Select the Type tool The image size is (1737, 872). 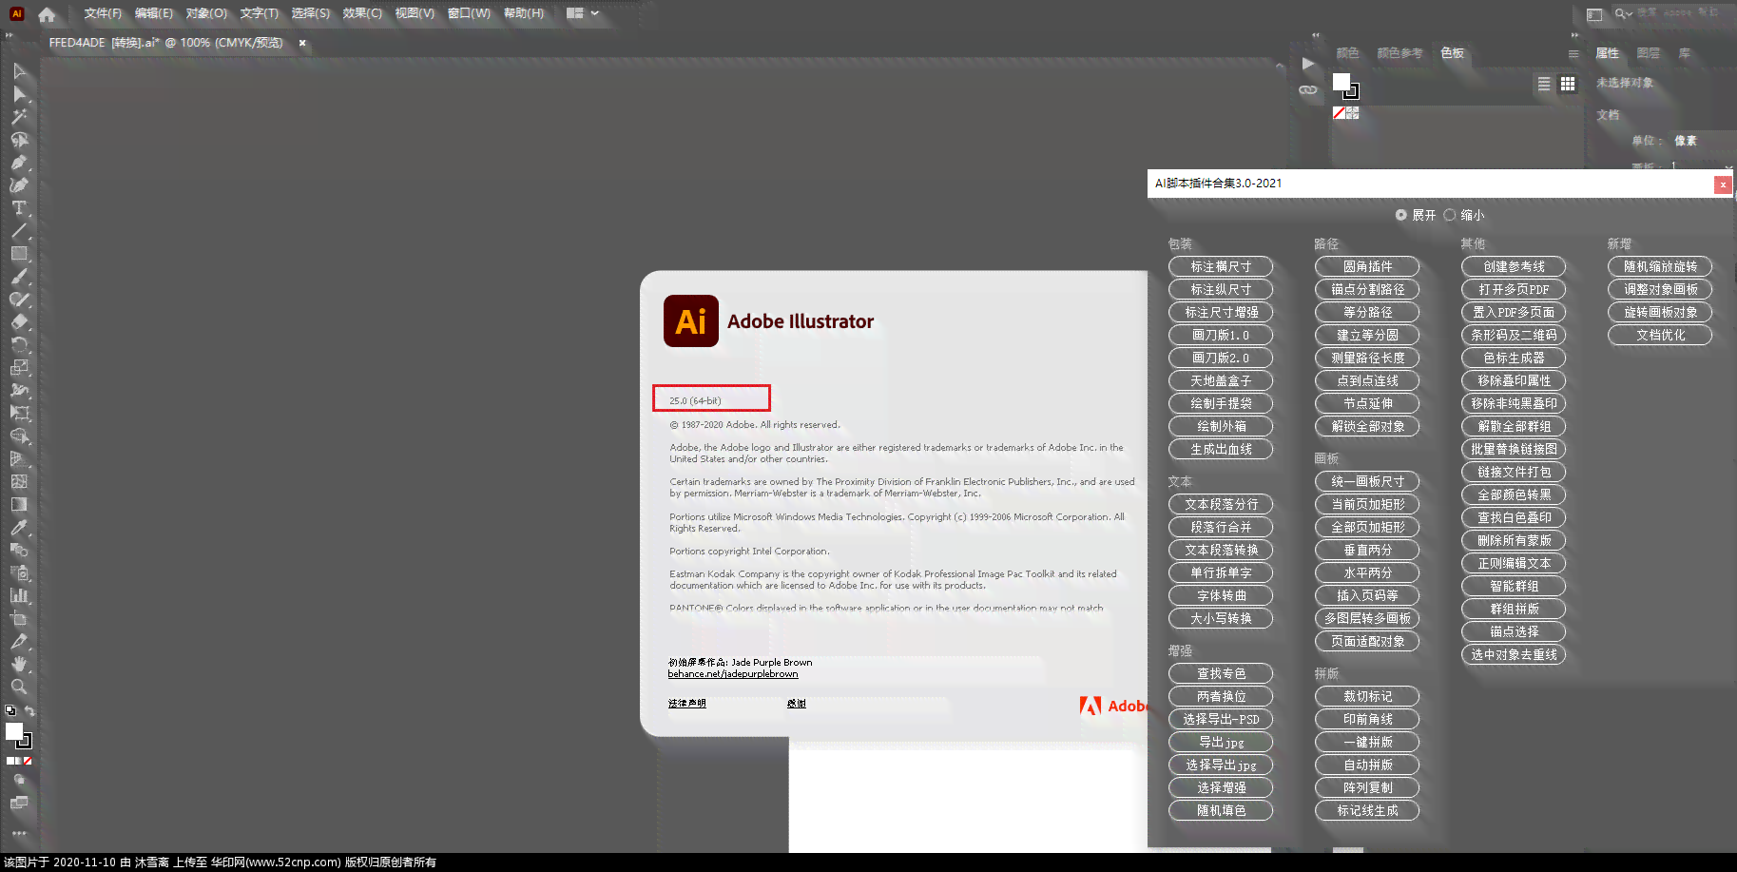19,208
